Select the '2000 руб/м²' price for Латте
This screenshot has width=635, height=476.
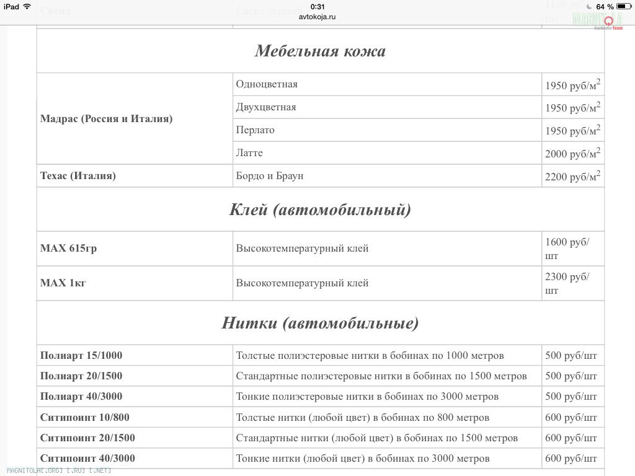coord(572,153)
